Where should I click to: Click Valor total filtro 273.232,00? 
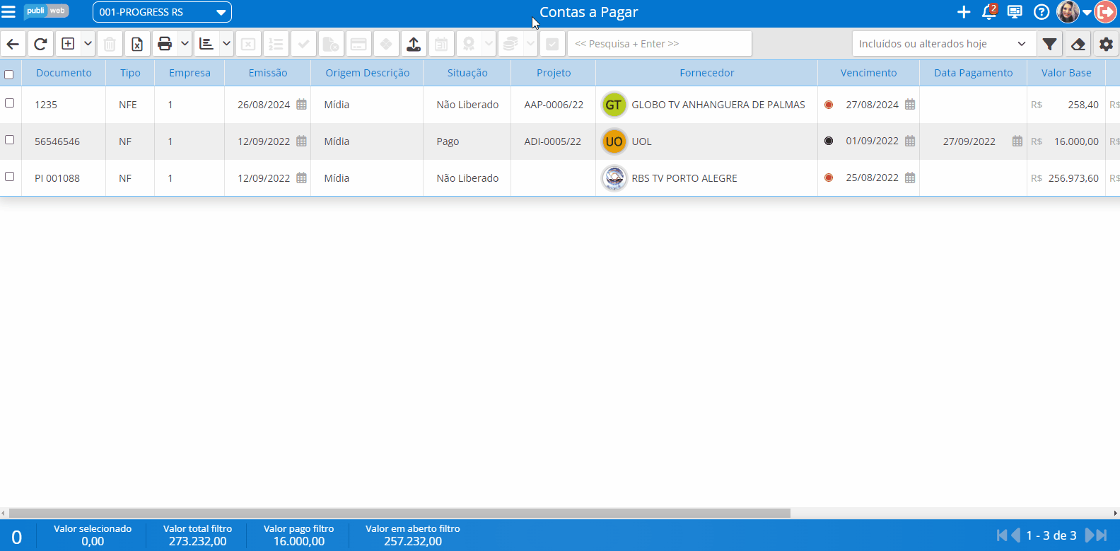197,535
